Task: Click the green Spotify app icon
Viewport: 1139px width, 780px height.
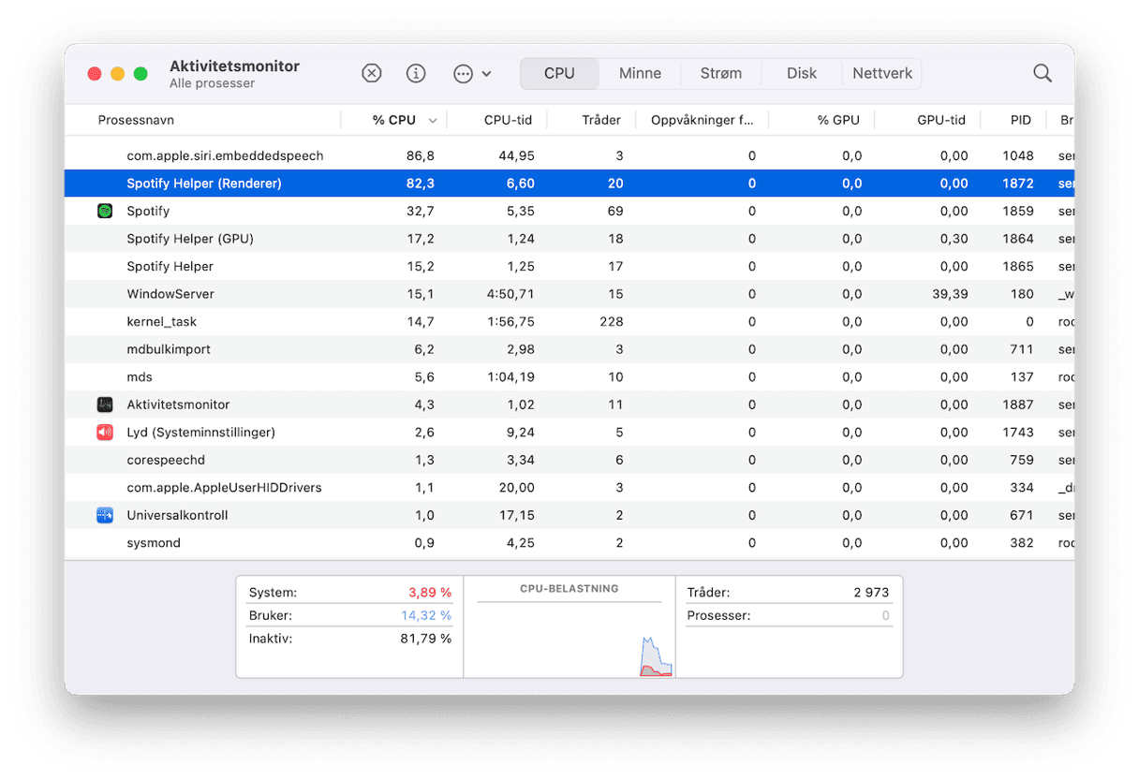Action: point(105,211)
